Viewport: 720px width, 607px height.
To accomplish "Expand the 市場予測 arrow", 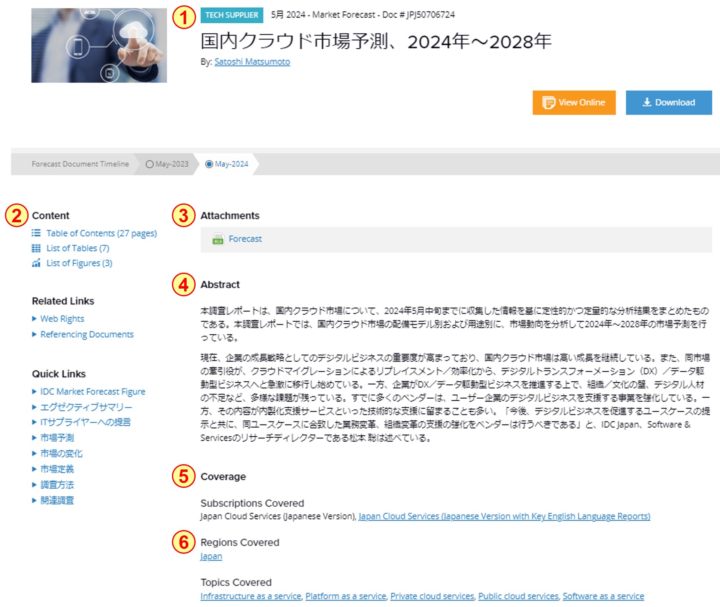I will pyautogui.click(x=34, y=438).
